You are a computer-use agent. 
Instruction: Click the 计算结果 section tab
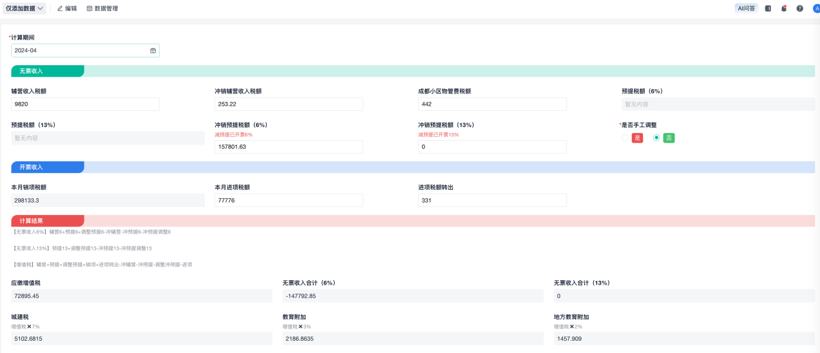click(47, 221)
